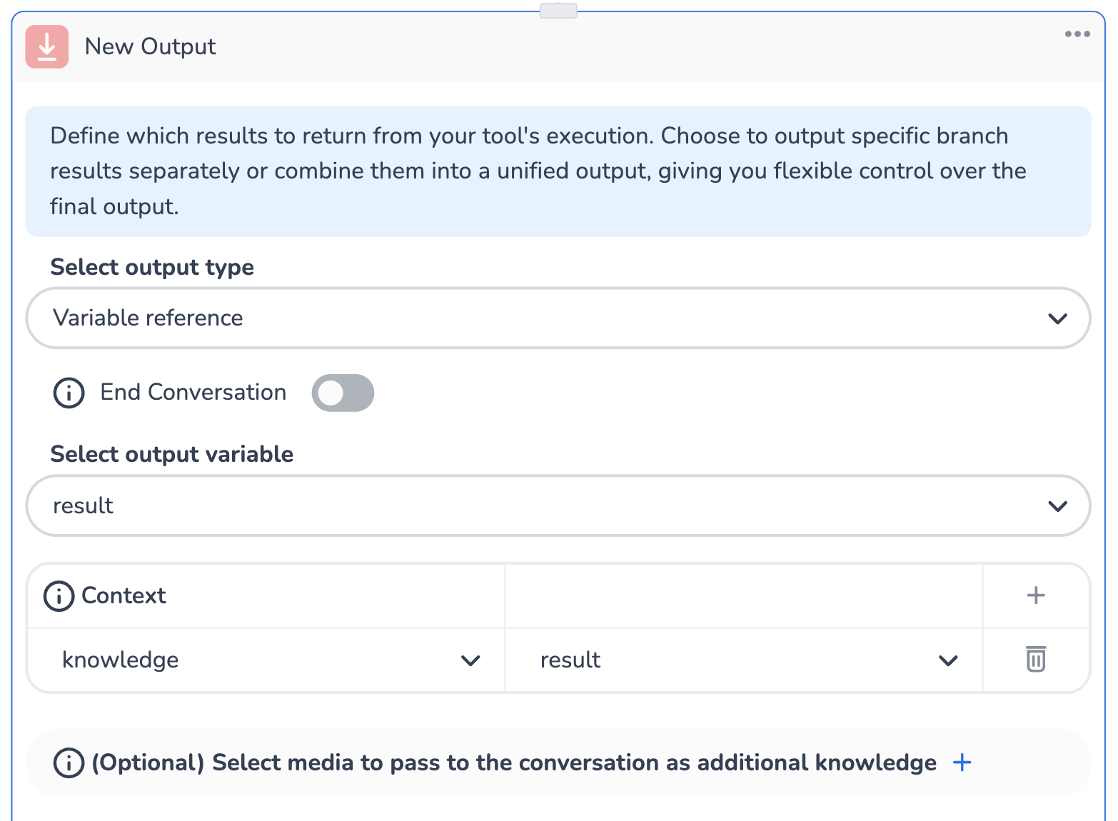Delete the knowledge context row with trash icon

(1035, 659)
